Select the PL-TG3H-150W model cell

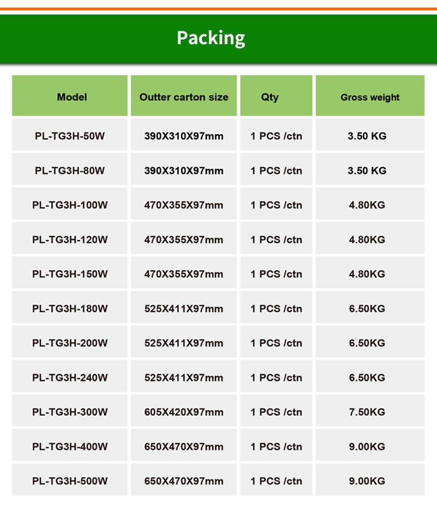click(70, 273)
